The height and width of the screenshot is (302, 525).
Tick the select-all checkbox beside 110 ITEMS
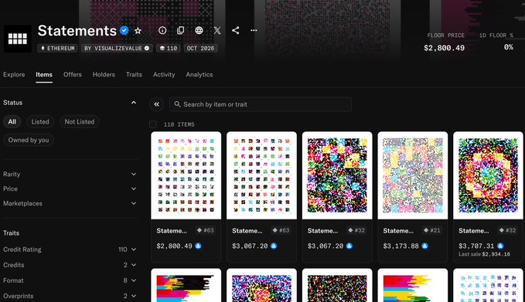(x=153, y=124)
